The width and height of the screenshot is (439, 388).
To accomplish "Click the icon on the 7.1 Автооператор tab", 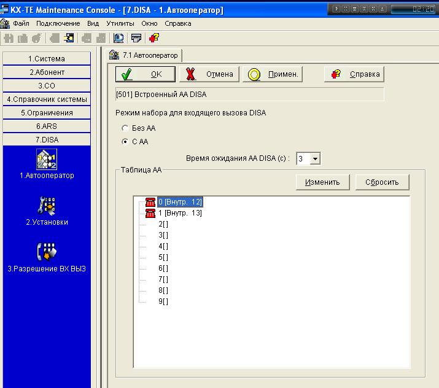I will tap(114, 55).
